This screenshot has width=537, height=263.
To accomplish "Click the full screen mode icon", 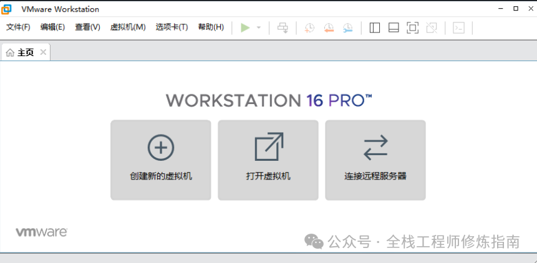I will [413, 27].
